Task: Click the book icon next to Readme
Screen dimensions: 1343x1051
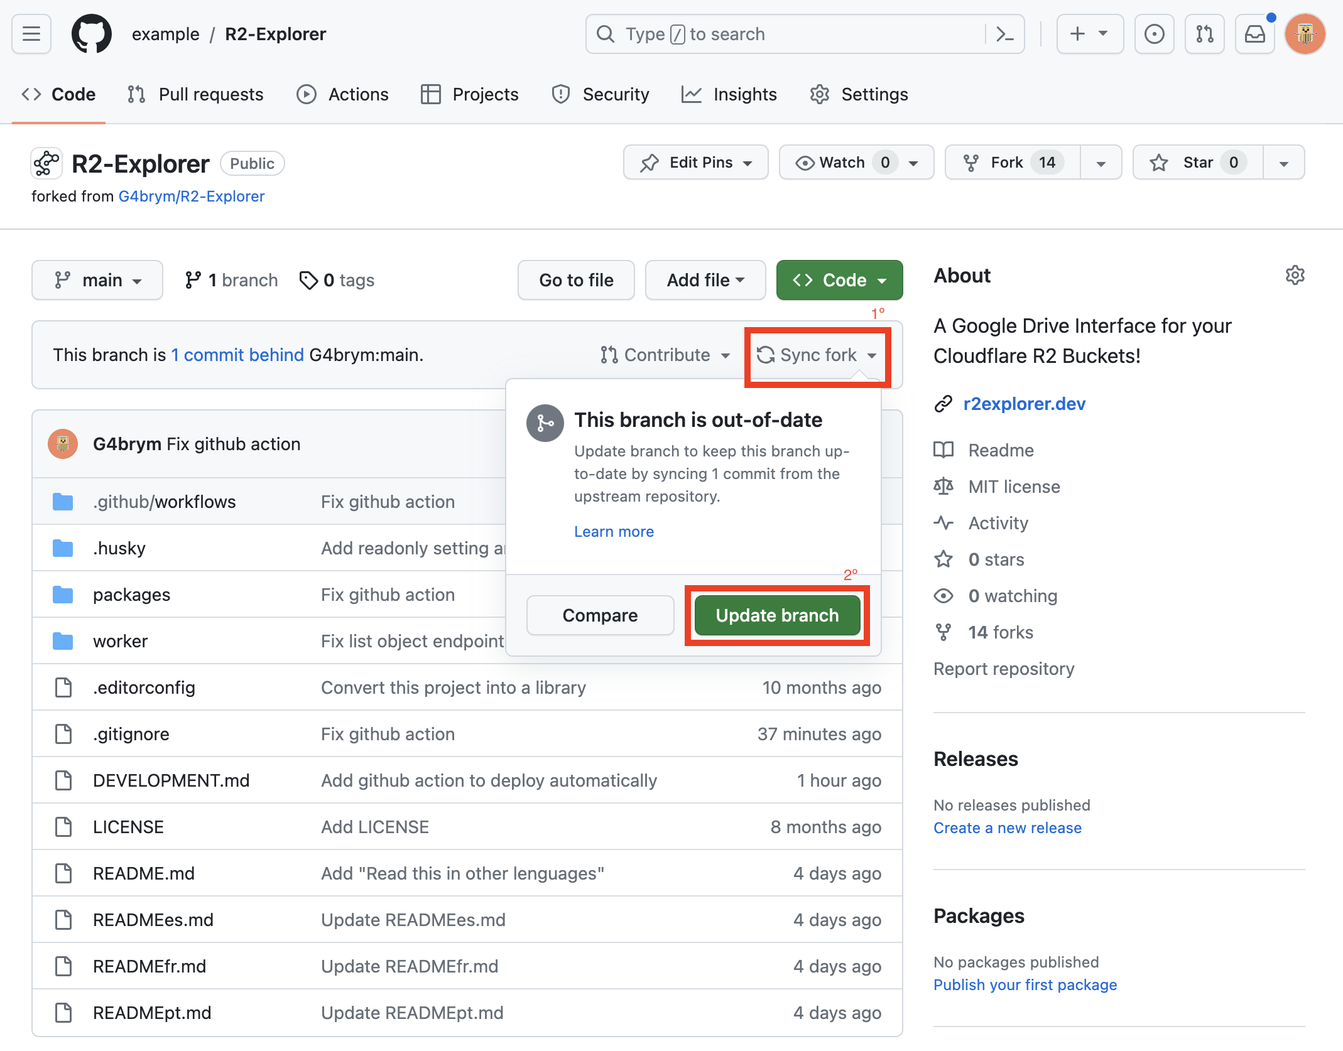Action: click(x=943, y=450)
